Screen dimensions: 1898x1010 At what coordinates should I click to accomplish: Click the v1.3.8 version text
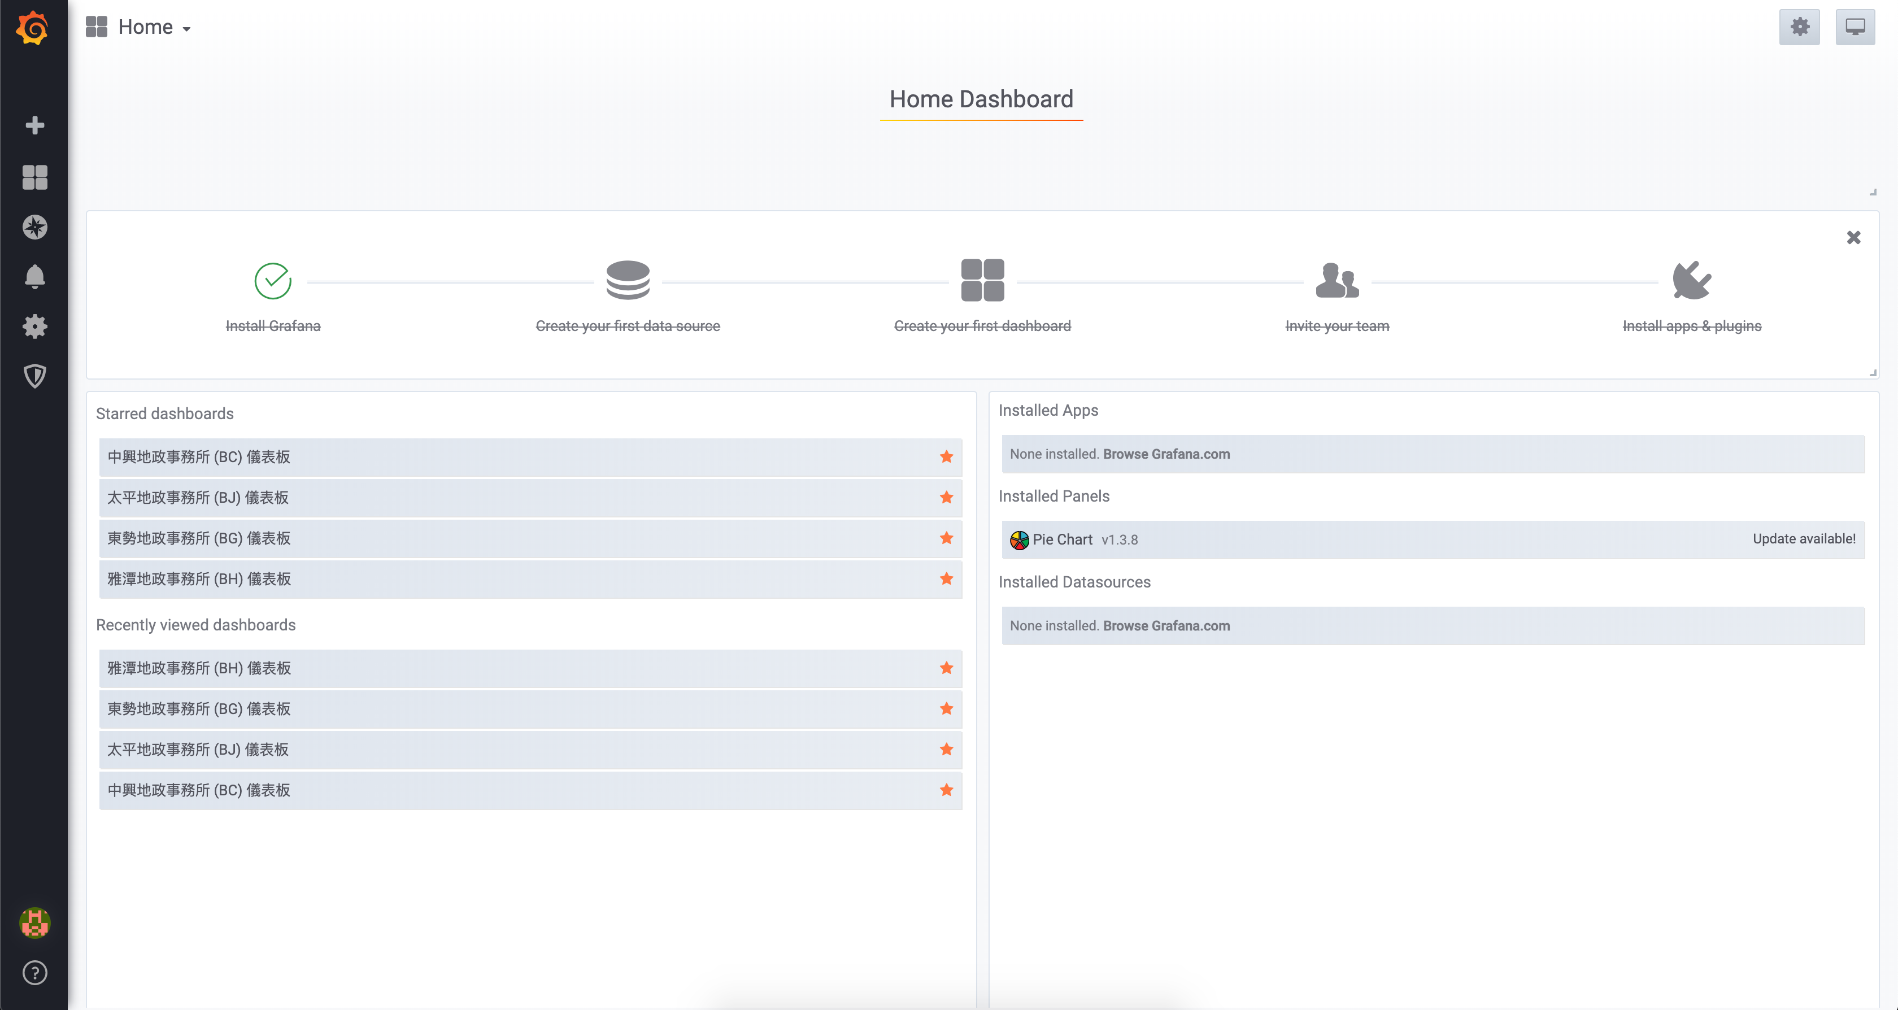(1119, 540)
